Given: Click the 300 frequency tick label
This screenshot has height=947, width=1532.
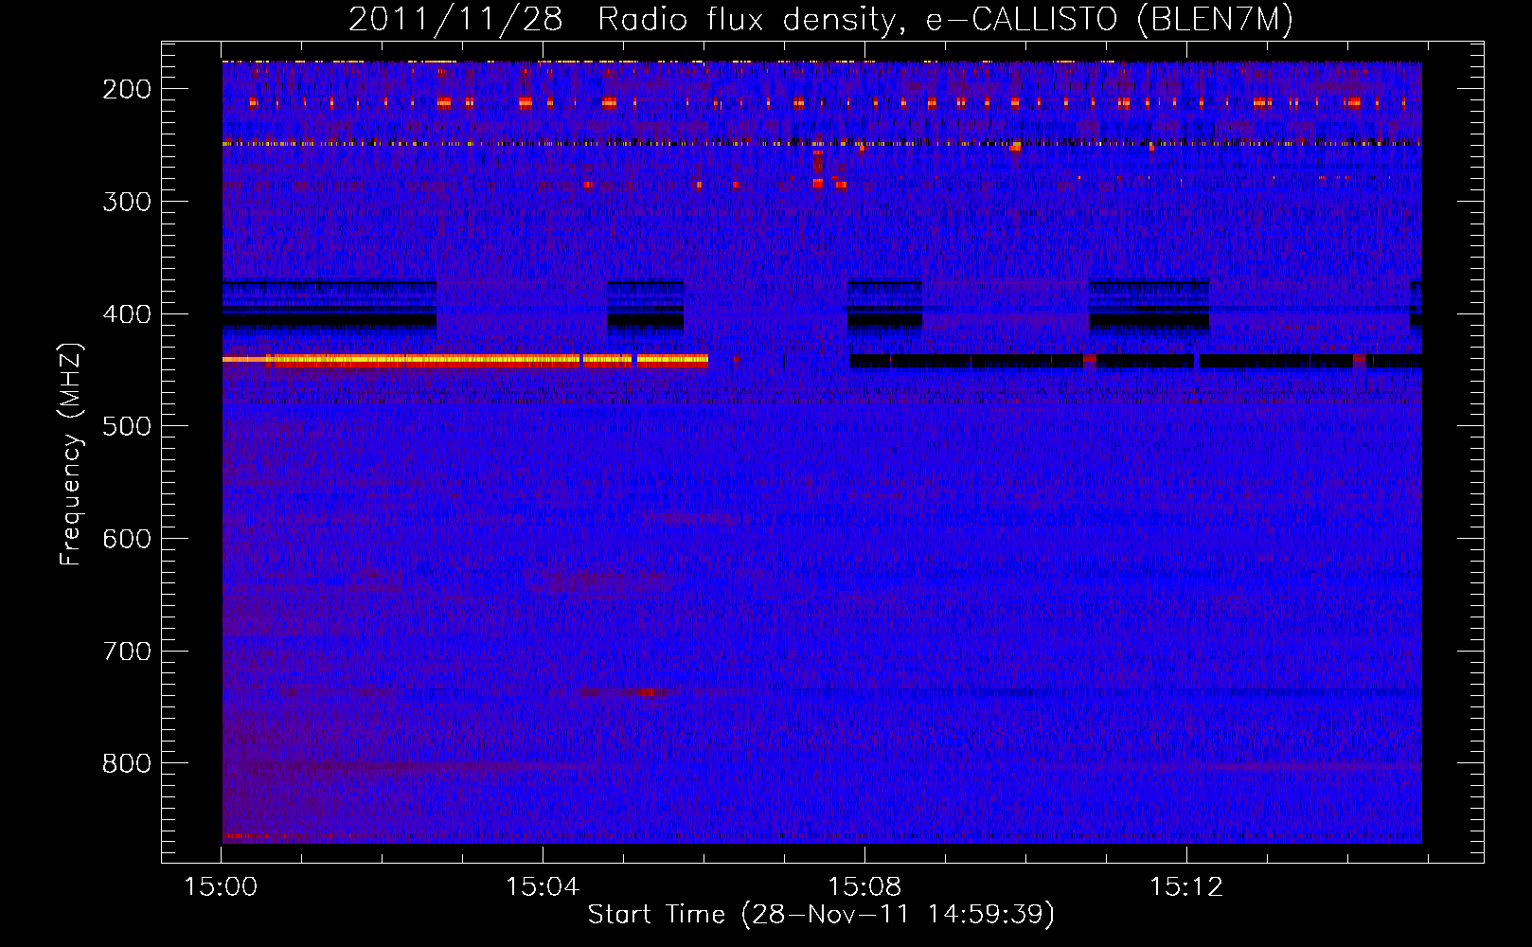Looking at the screenshot, I should 127,201.
